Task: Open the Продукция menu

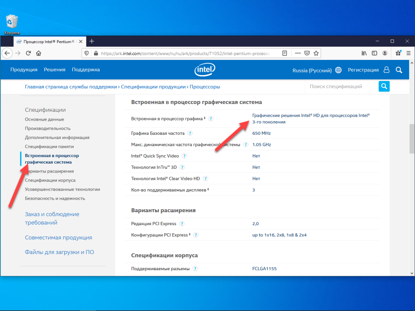Action: (24, 70)
